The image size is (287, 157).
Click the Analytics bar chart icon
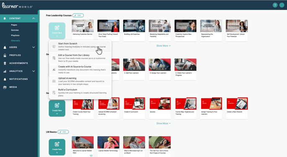pyautogui.click(x=5, y=71)
